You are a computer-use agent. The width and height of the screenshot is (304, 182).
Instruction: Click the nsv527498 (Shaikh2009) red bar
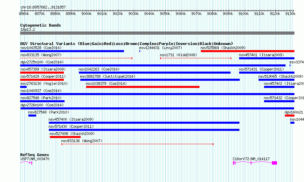(65, 137)
